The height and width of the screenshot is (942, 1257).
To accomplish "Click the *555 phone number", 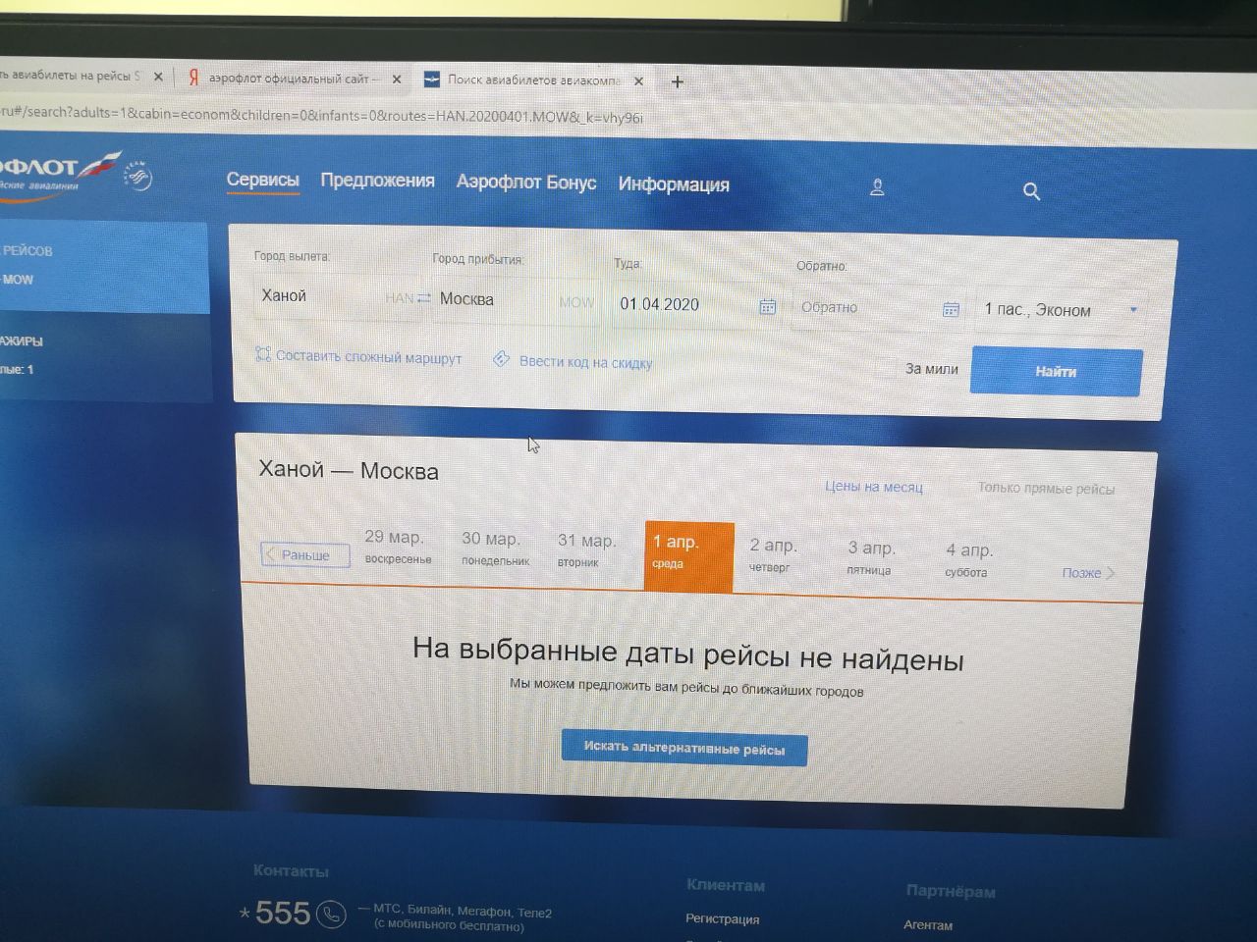I will pyautogui.click(x=275, y=914).
